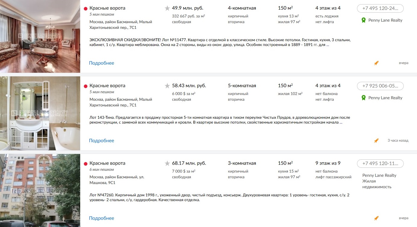Reveal phone number +7 495 120-11
This screenshot has height=227, width=417.
(380, 164)
